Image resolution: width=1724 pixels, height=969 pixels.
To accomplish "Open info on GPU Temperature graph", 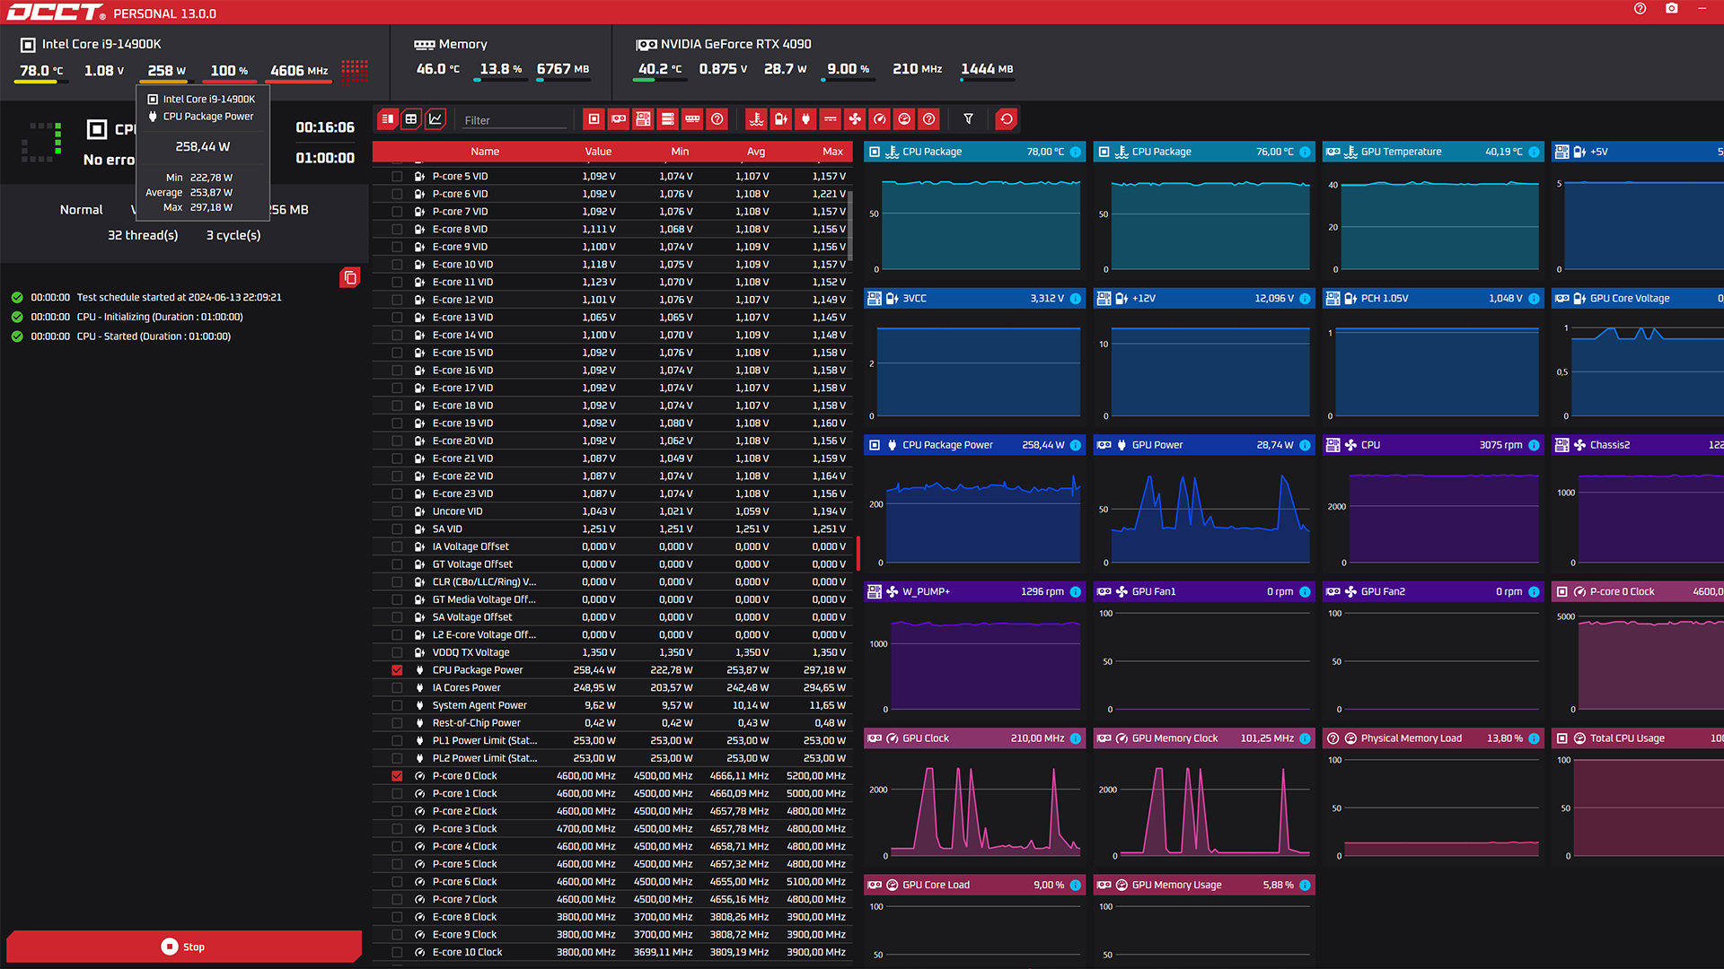I will point(1534,152).
